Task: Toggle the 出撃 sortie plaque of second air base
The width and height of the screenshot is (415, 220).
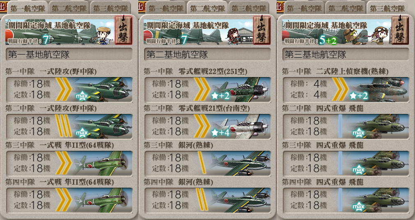Action: [261, 30]
